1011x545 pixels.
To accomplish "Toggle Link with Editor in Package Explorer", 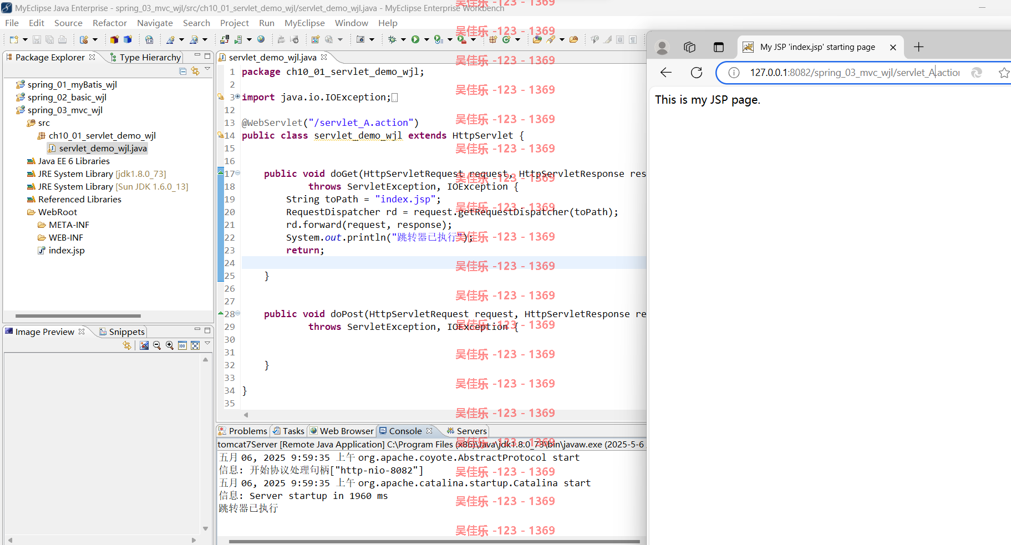I will coord(195,71).
